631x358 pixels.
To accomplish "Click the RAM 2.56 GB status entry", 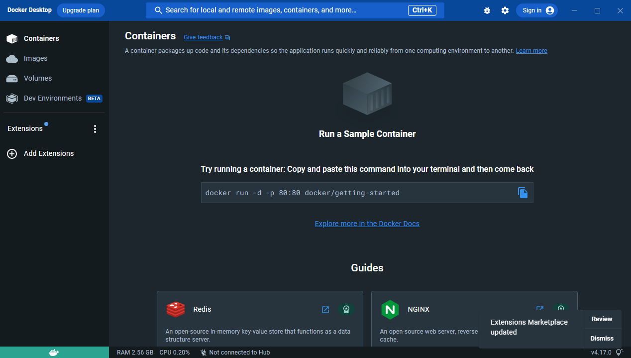I will coord(135,353).
